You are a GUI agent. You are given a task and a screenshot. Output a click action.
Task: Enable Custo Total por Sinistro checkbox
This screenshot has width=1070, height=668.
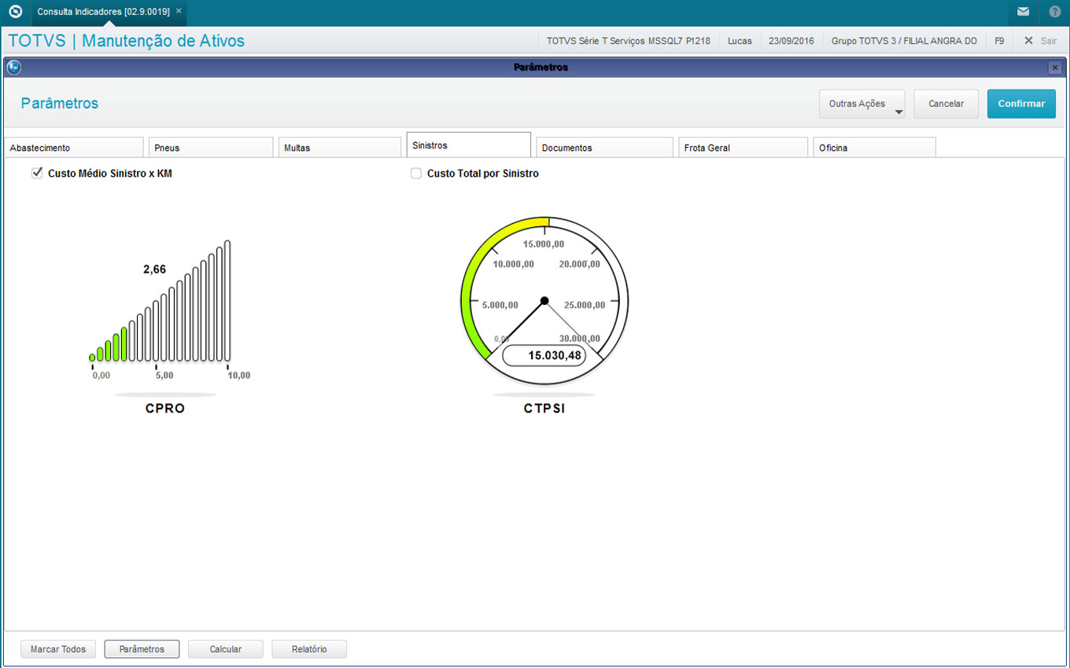(416, 174)
